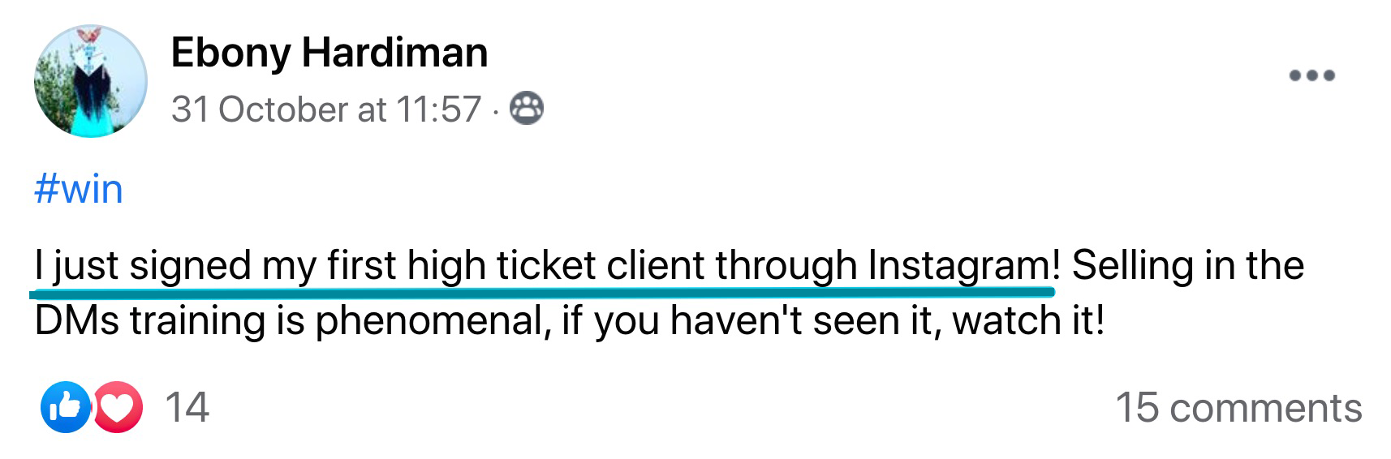Click the word "phenomenal" in the post
This screenshot has width=1391, height=459.
click(x=428, y=320)
